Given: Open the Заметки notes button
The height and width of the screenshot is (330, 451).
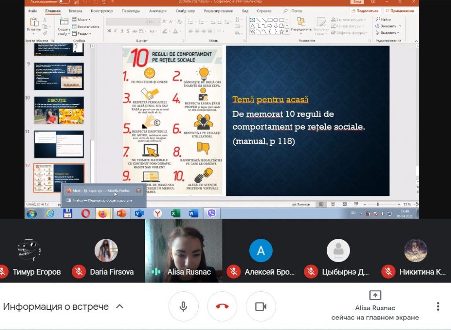Looking at the screenshot, I should click(301, 205).
